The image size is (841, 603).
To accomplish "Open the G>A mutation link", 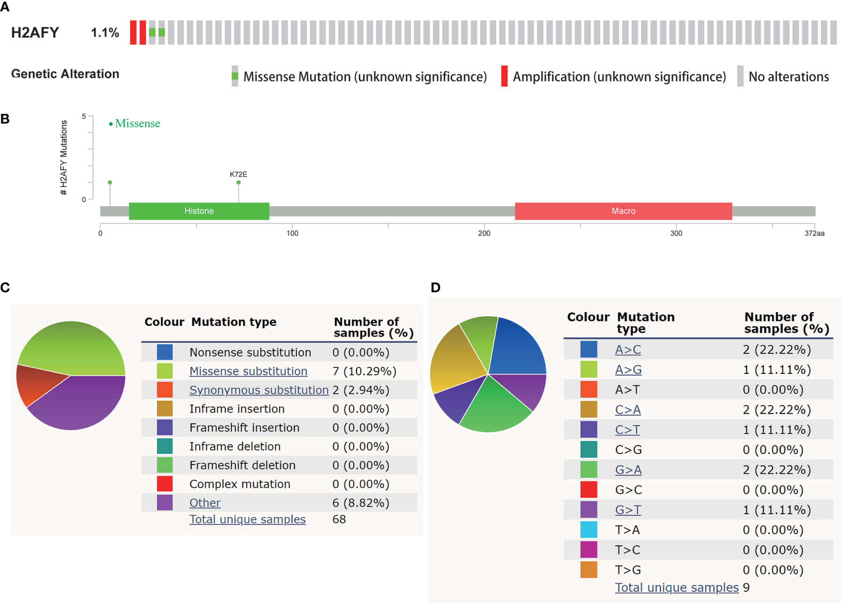I will point(628,469).
